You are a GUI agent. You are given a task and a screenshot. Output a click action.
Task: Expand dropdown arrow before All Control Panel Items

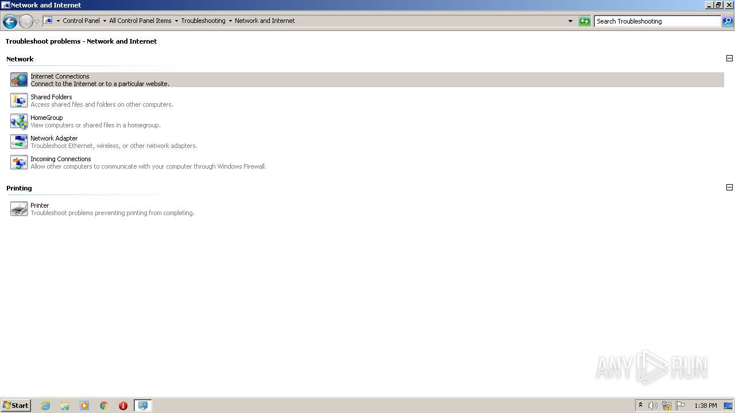(x=105, y=21)
